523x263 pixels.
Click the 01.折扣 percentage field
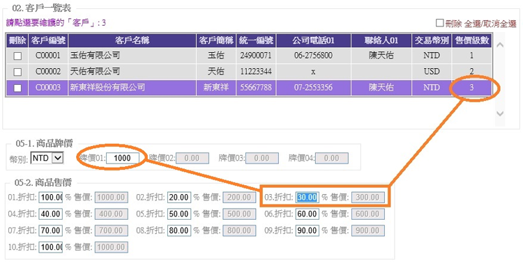pos(50,198)
